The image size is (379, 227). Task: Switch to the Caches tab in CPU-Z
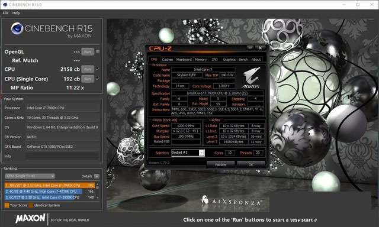[x=167, y=59]
